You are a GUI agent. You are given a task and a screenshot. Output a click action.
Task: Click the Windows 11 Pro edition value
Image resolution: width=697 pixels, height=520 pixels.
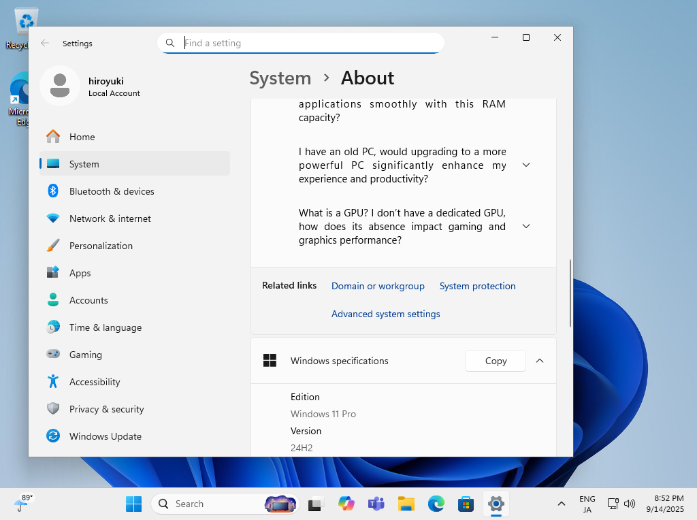[323, 414]
